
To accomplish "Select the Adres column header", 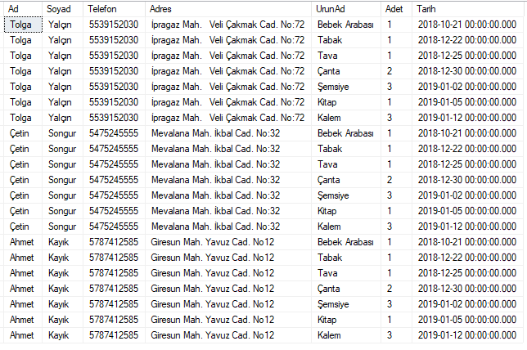I will tap(228, 9).
